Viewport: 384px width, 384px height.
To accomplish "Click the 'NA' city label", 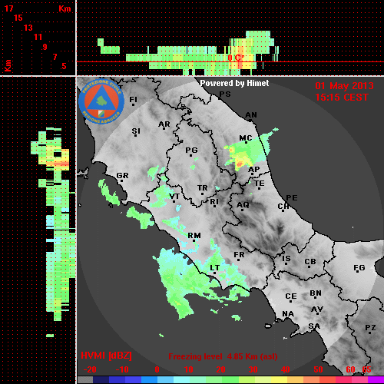I will [x=288, y=314].
